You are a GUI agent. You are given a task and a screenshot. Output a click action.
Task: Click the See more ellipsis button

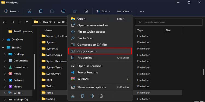click(x=142, y=11)
